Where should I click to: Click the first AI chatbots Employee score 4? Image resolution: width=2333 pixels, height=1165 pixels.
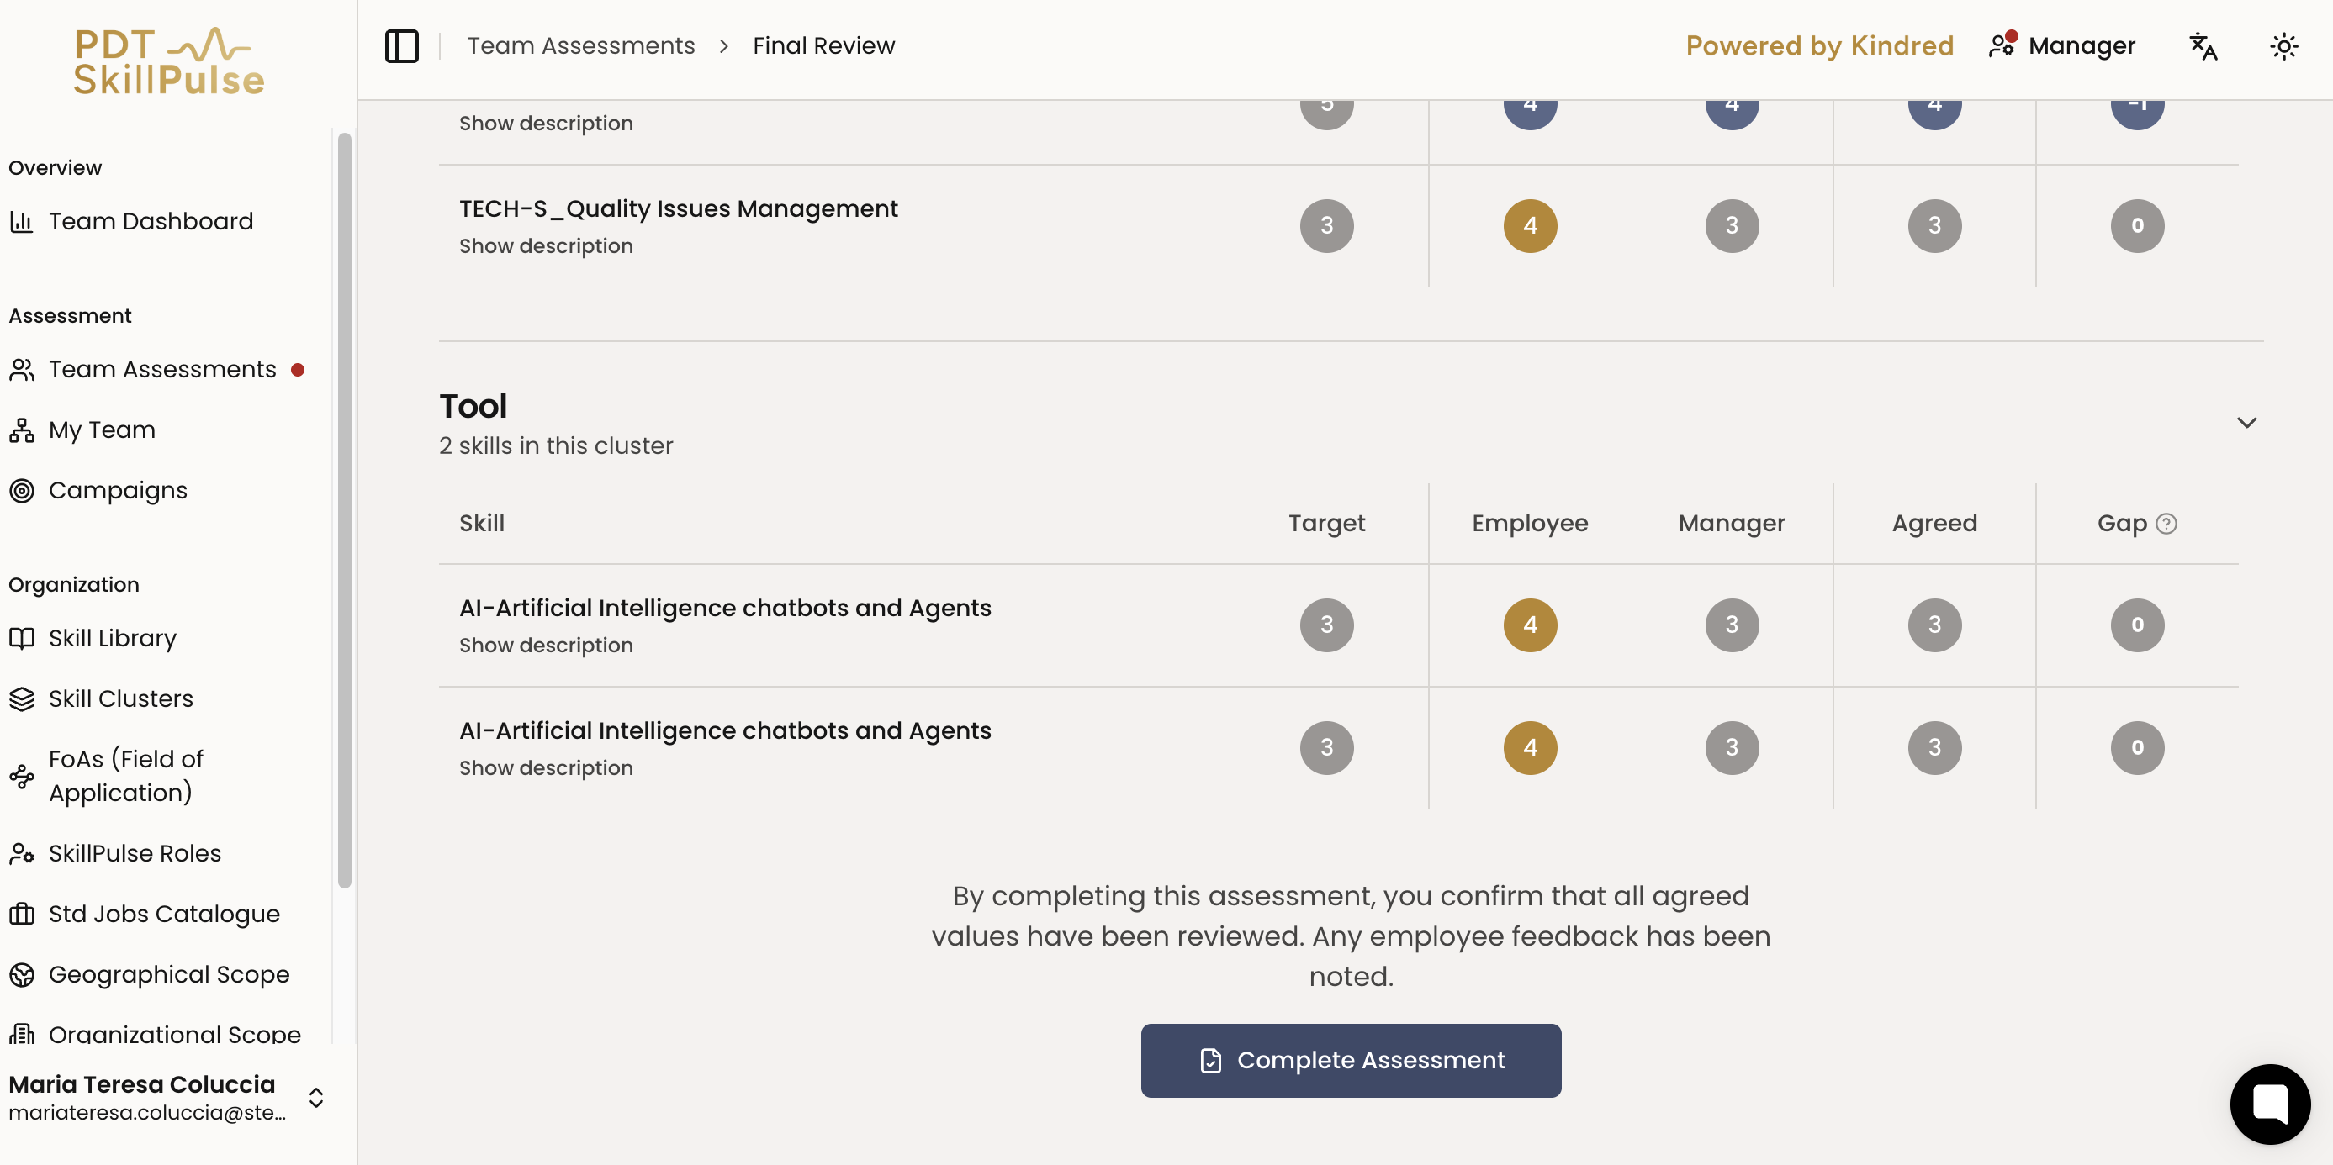(1530, 625)
